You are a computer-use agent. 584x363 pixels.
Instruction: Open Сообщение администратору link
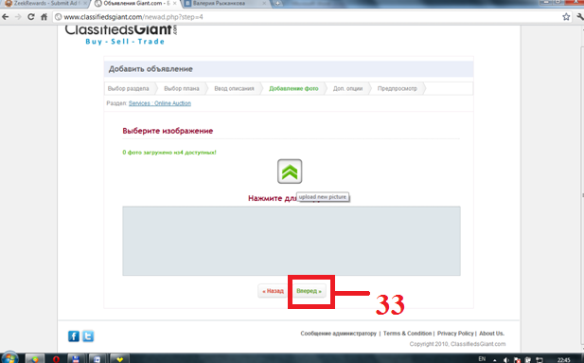338,334
